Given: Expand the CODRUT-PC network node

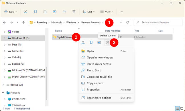Looking at the screenshot, I should pos(5,99).
